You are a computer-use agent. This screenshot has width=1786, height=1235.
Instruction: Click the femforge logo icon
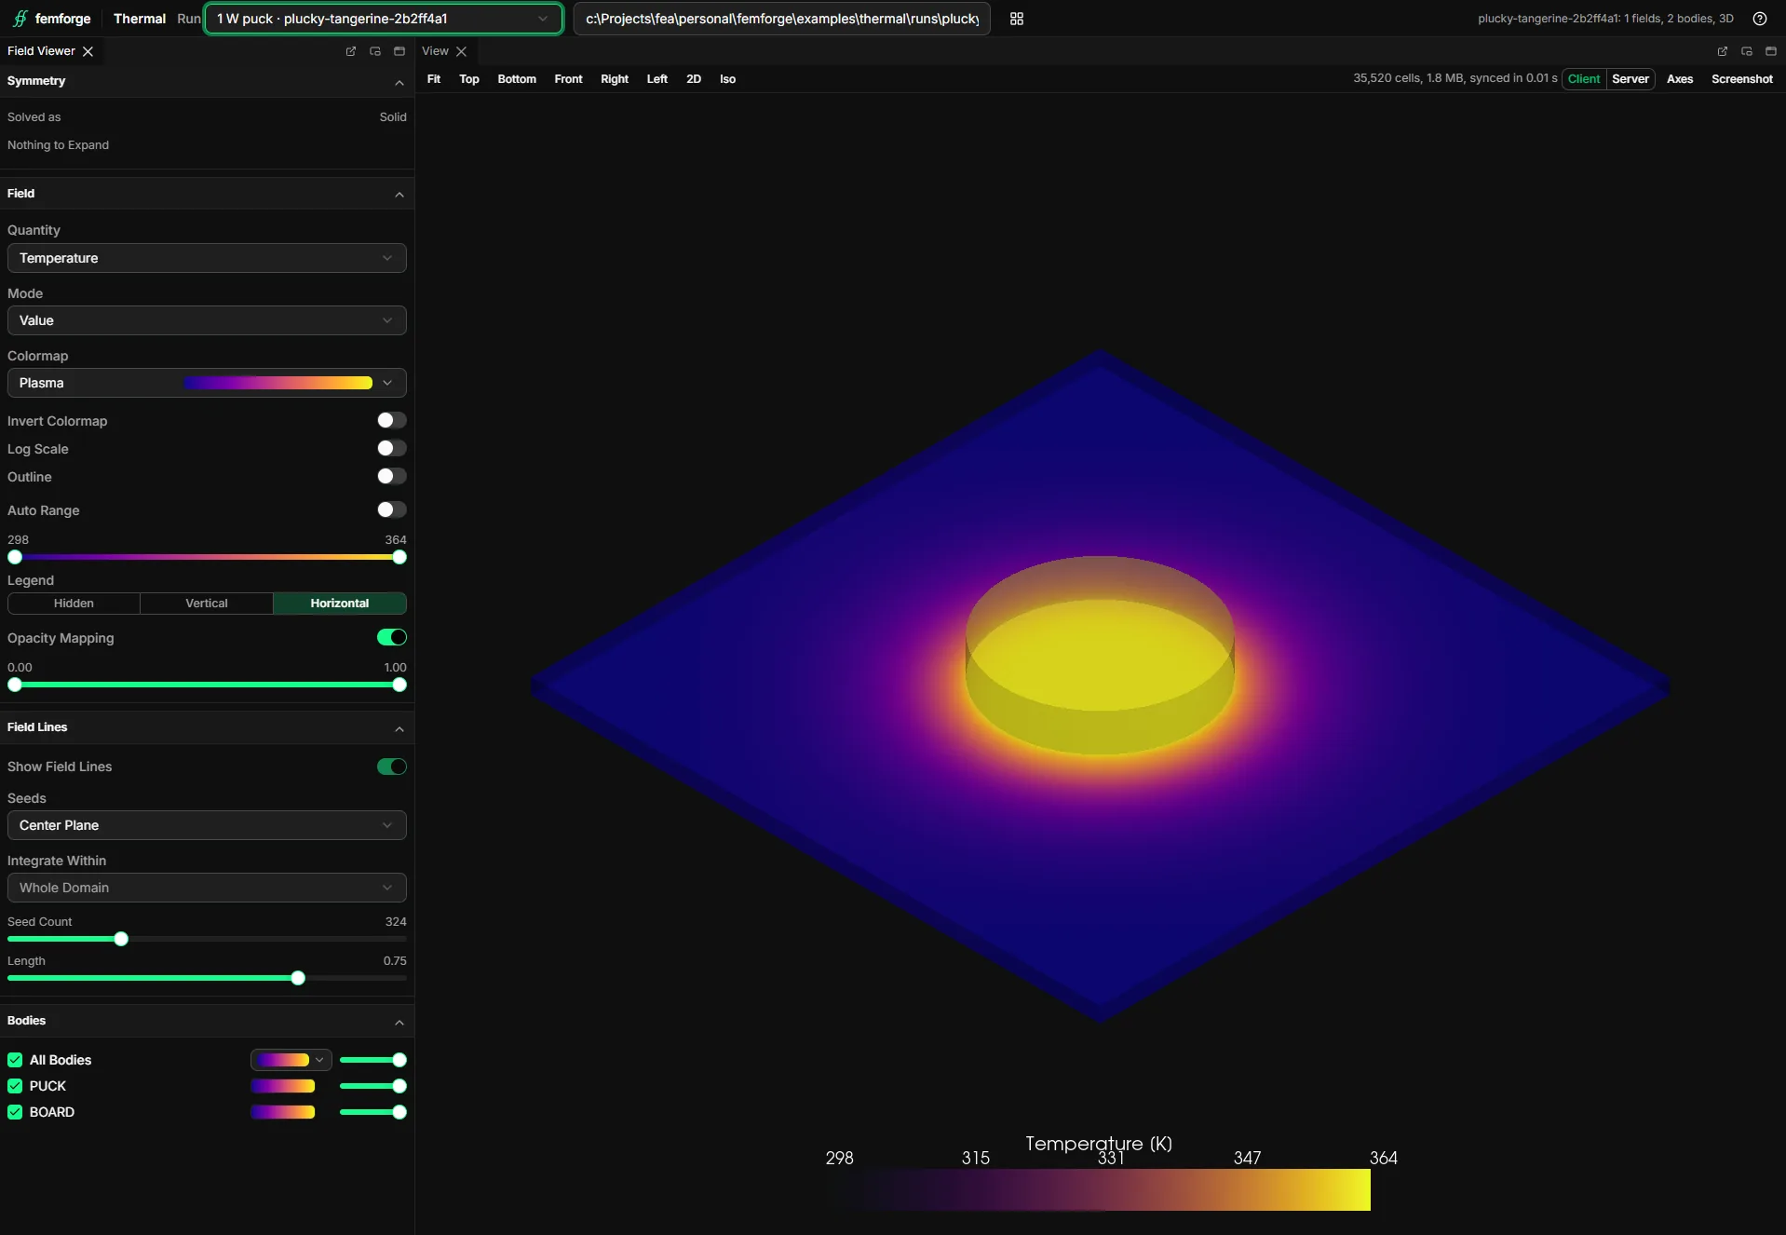pyautogui.click(x=20, y=19)
